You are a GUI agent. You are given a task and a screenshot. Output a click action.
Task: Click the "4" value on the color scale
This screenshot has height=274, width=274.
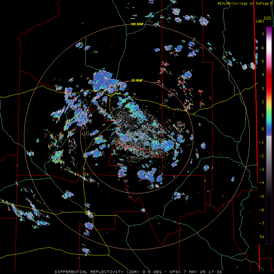click(x=263, y=75)
